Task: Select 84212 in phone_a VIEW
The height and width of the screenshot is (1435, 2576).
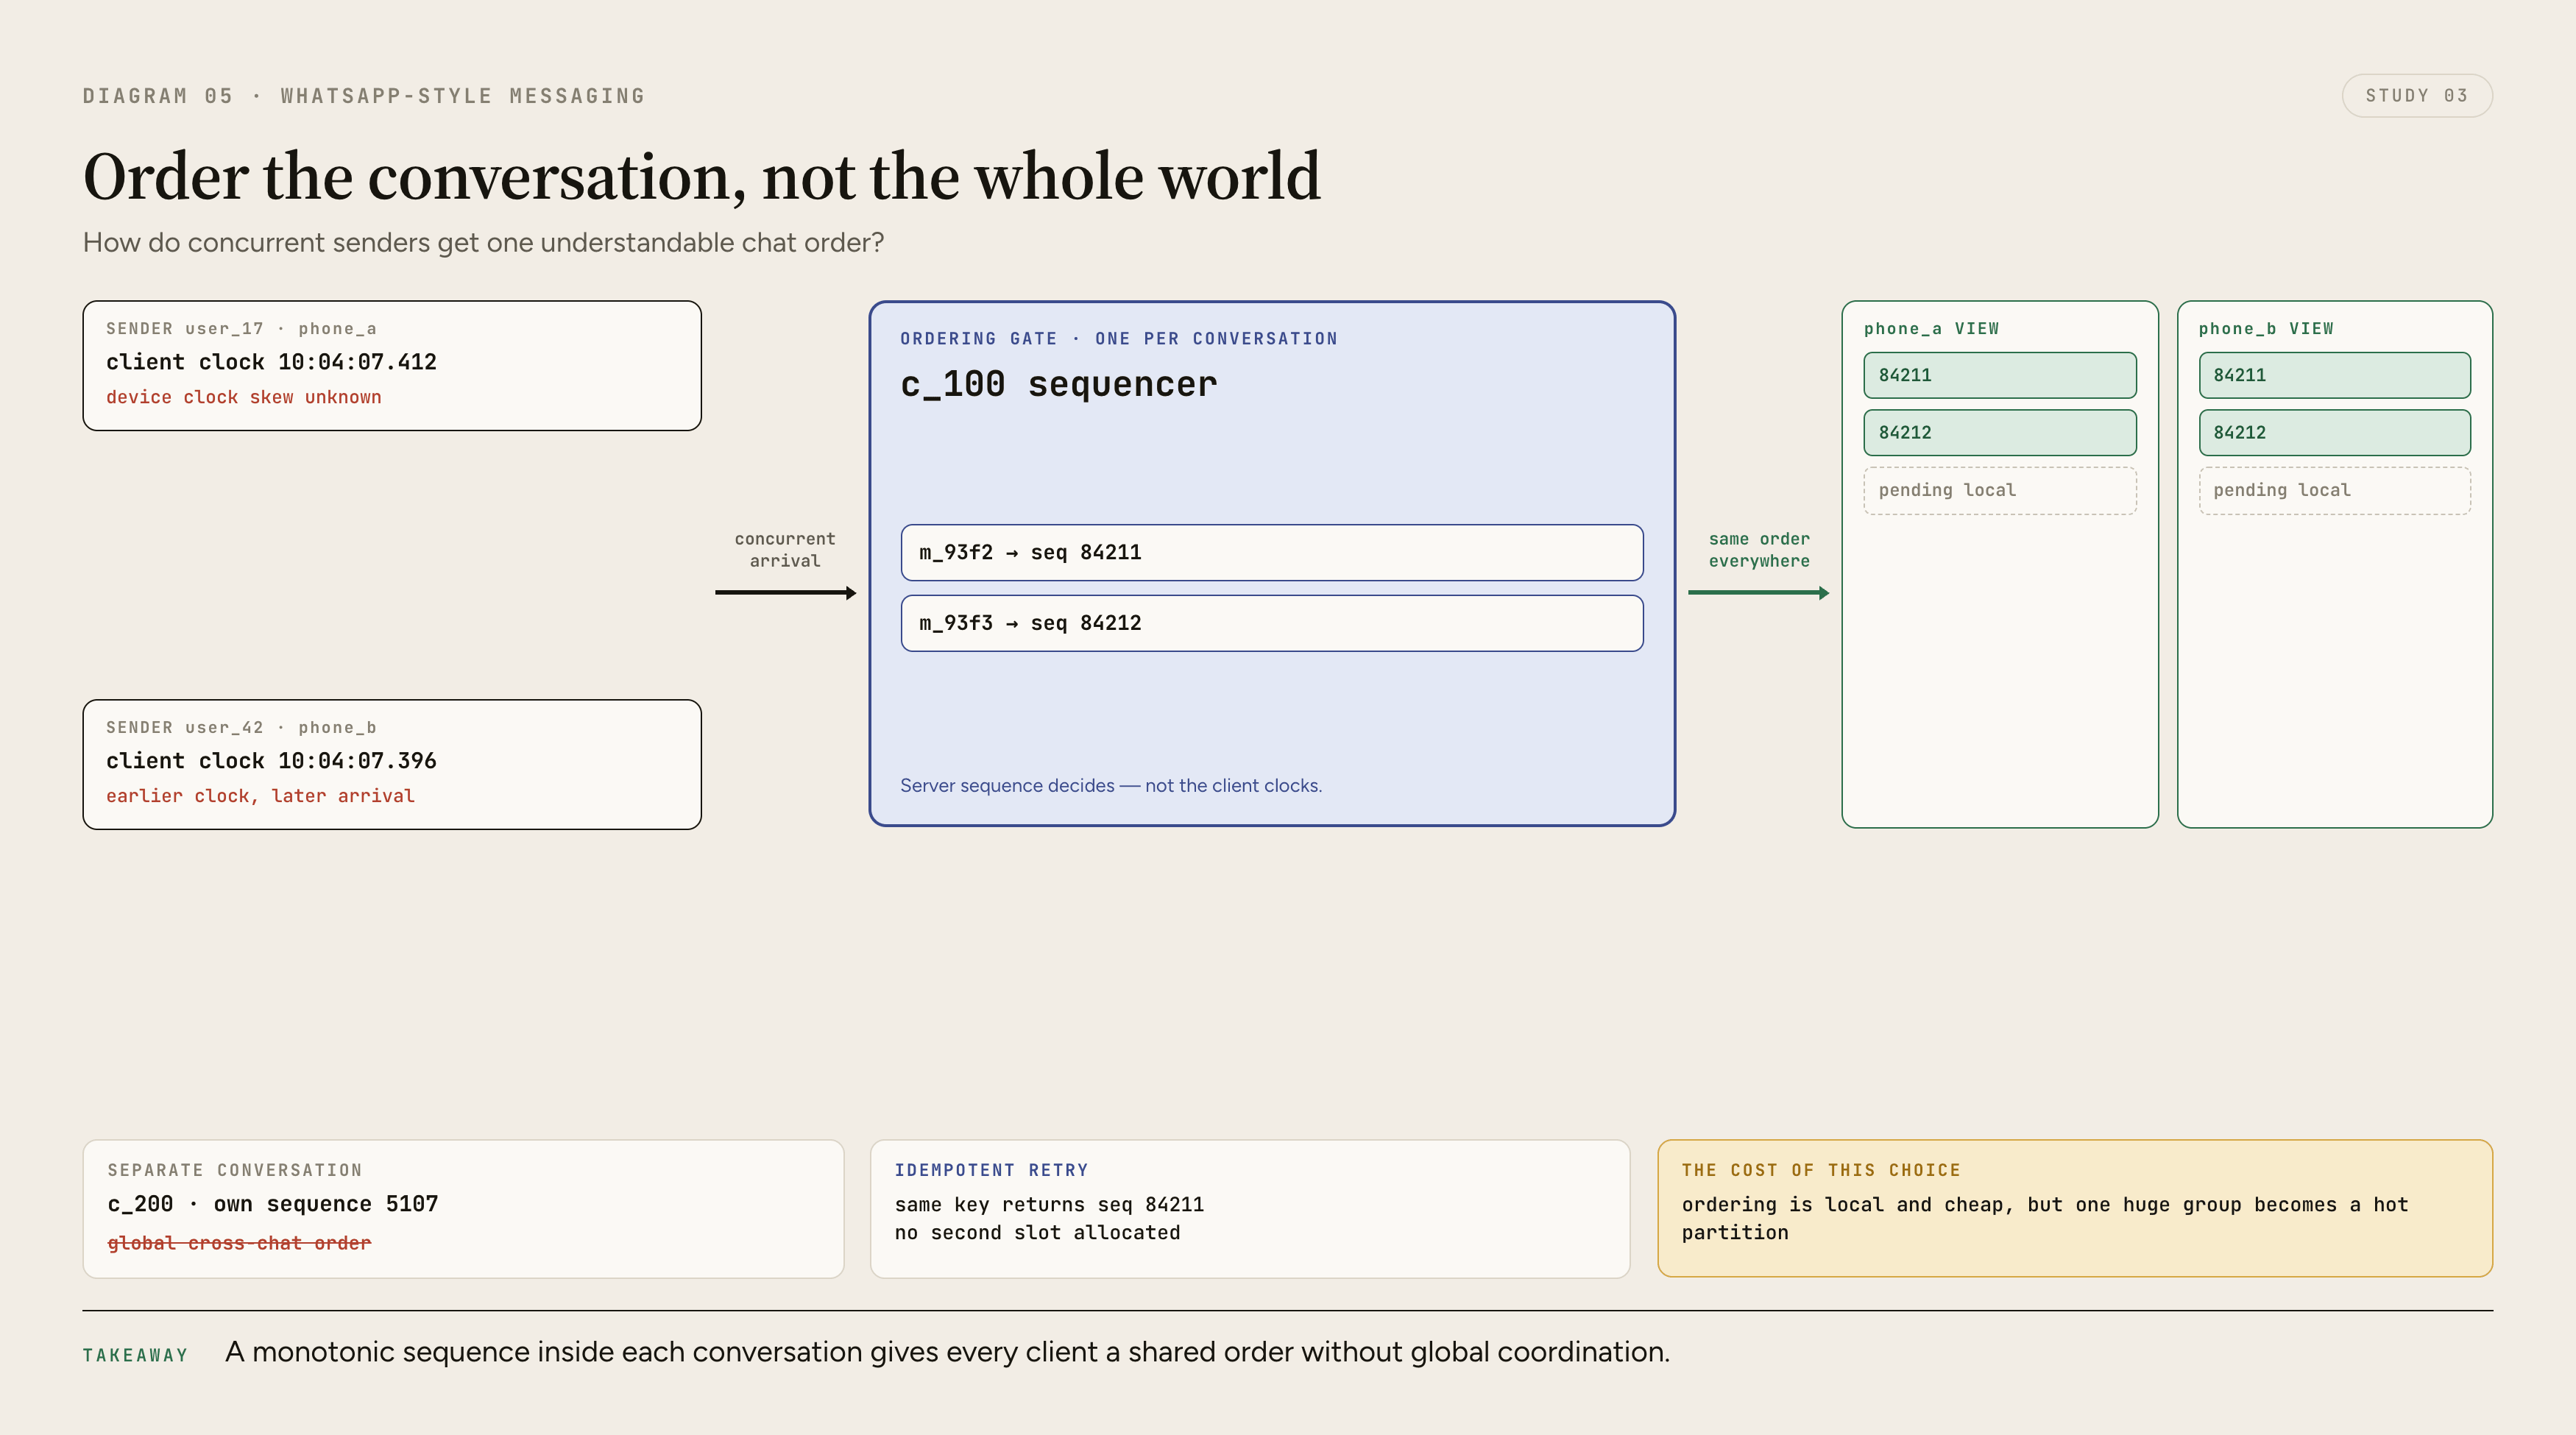Action: [x=2000, y=432]
